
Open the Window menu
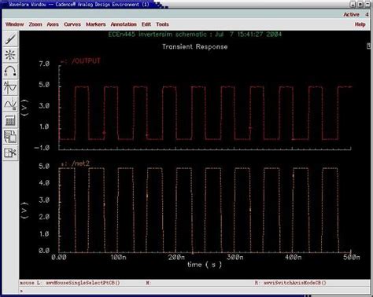coord(15,24)
